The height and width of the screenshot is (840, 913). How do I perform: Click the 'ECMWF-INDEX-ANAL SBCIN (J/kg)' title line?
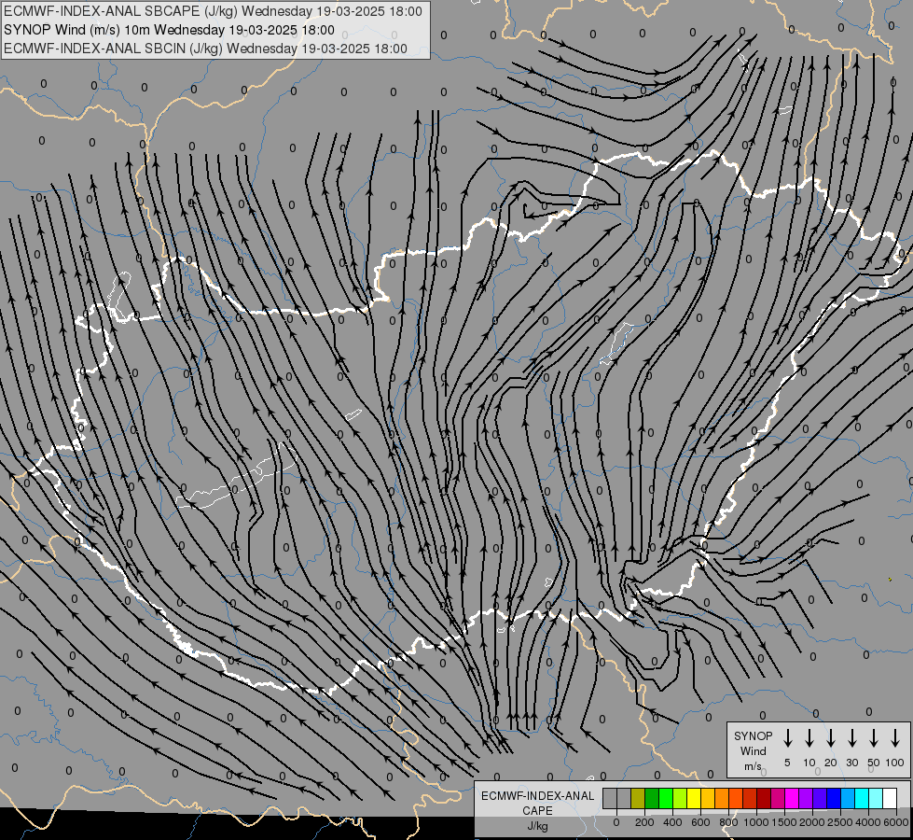205,49
